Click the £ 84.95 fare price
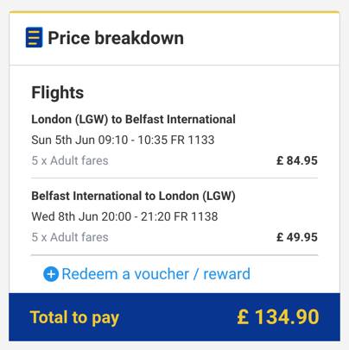The image size is (349, 350). click(x=297, y=160)
